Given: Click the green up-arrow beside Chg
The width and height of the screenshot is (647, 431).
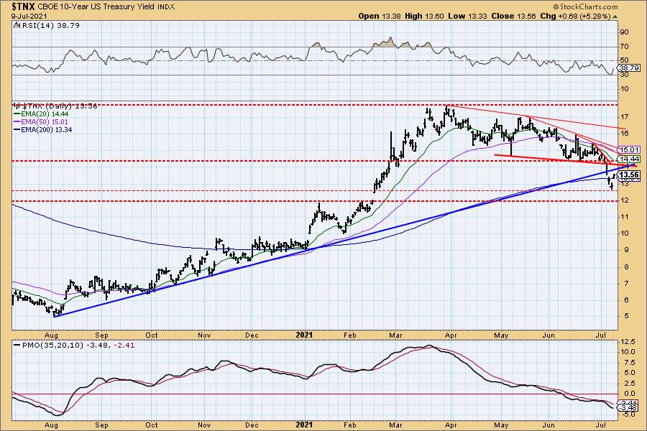Looking at the screenshot, I should pyautogui.click(x=615, y=17).
